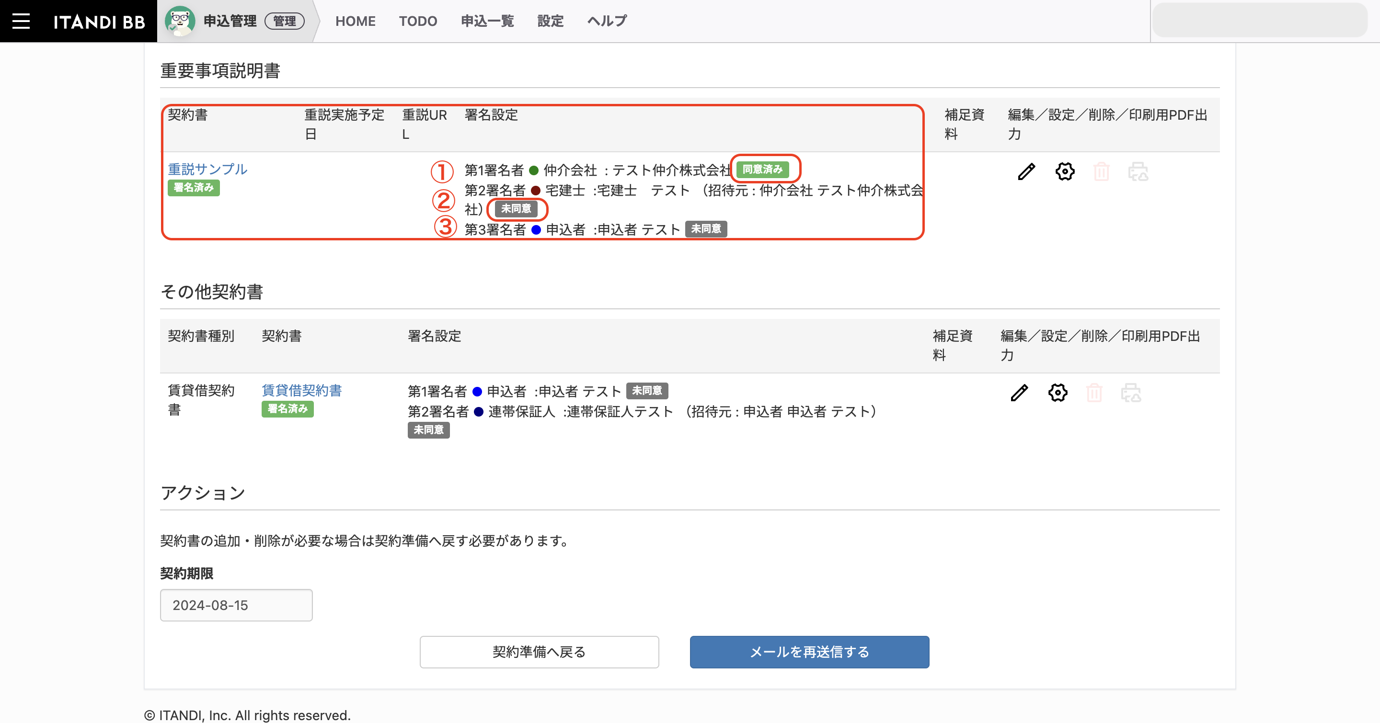
Task: Open the 重説サンプル document link
Action: [207, 169]
